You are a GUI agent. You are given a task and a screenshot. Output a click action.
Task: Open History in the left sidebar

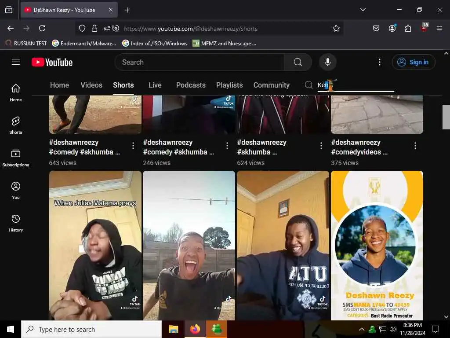[x=16, y=223]
